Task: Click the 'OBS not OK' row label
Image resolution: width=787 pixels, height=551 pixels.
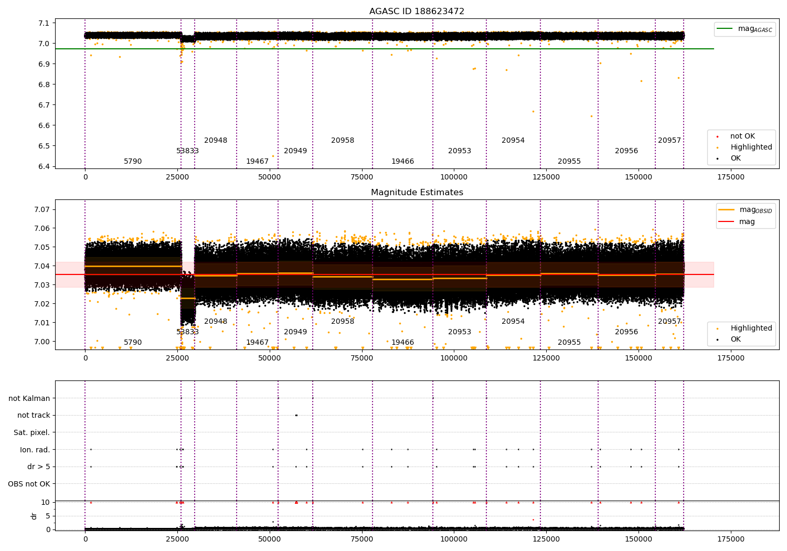Action: (x=29, y=484)
